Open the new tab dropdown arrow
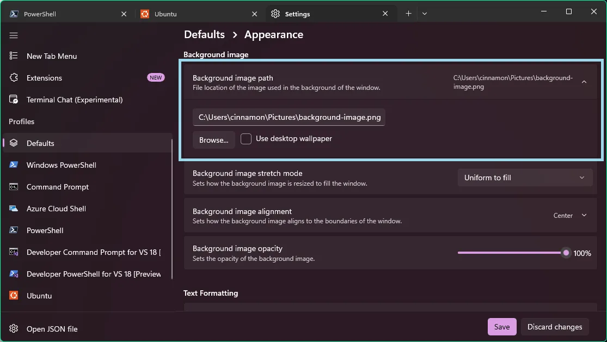This screenshot has height=342, width=607. tap(425, 14)
